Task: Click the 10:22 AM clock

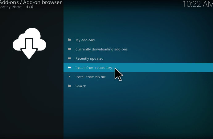Action: point(198,4)
